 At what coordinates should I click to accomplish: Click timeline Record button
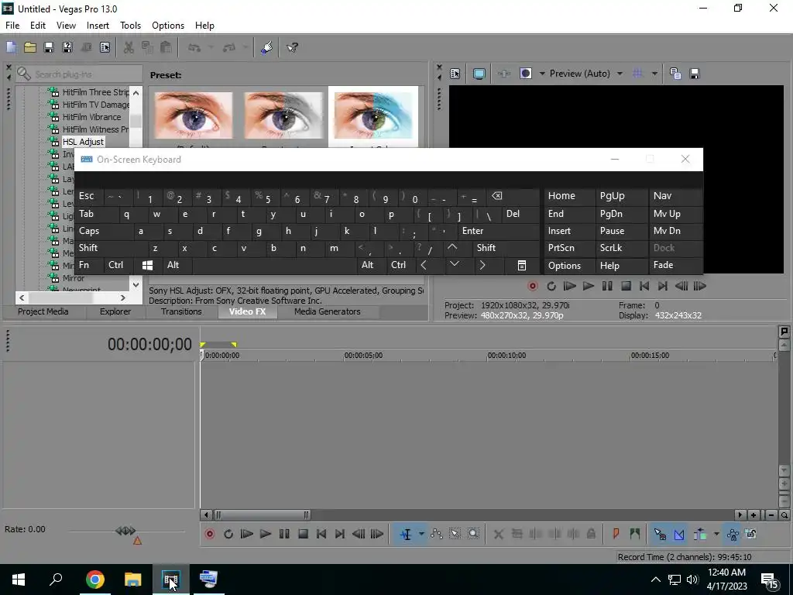click(209, 535)
